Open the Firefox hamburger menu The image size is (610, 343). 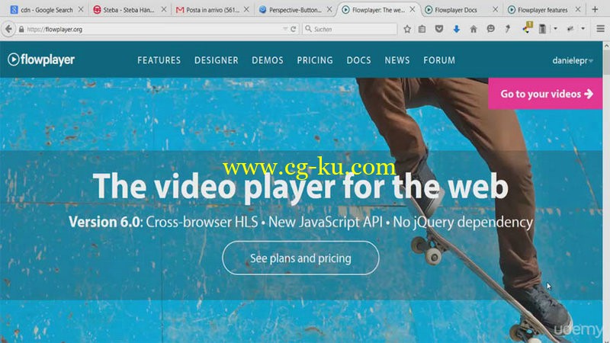[x=600, y=29]
